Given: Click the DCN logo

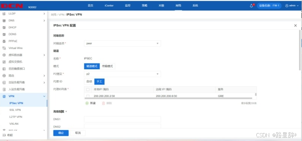Looking at the screenshot, I should tap(12, 6).
